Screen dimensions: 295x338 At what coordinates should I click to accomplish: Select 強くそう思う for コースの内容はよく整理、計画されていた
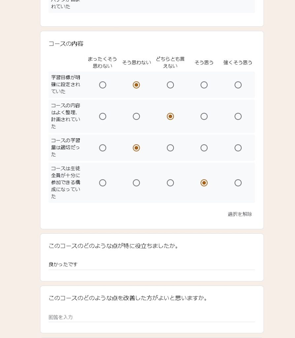click(x=238, y=117)
